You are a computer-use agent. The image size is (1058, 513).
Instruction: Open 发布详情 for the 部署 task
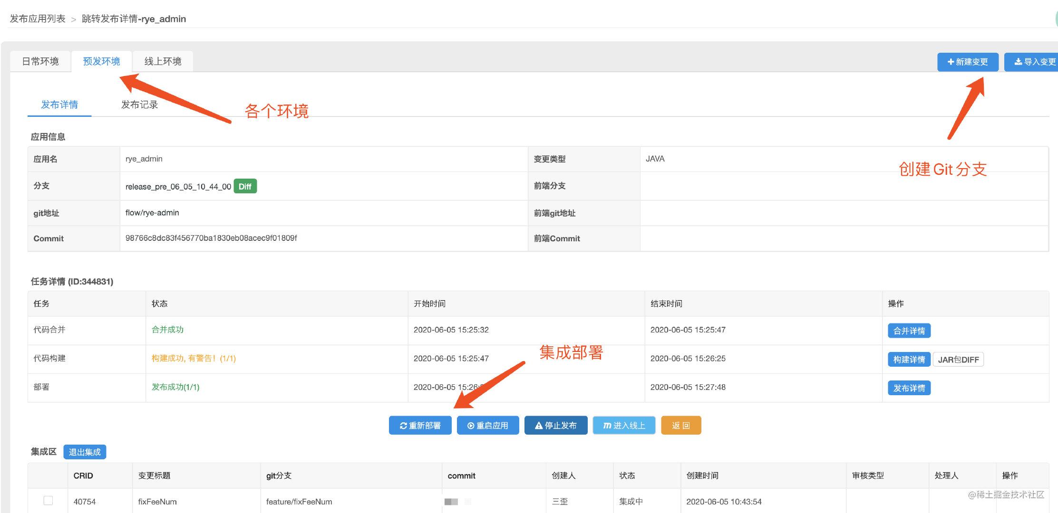pos(909,388)
